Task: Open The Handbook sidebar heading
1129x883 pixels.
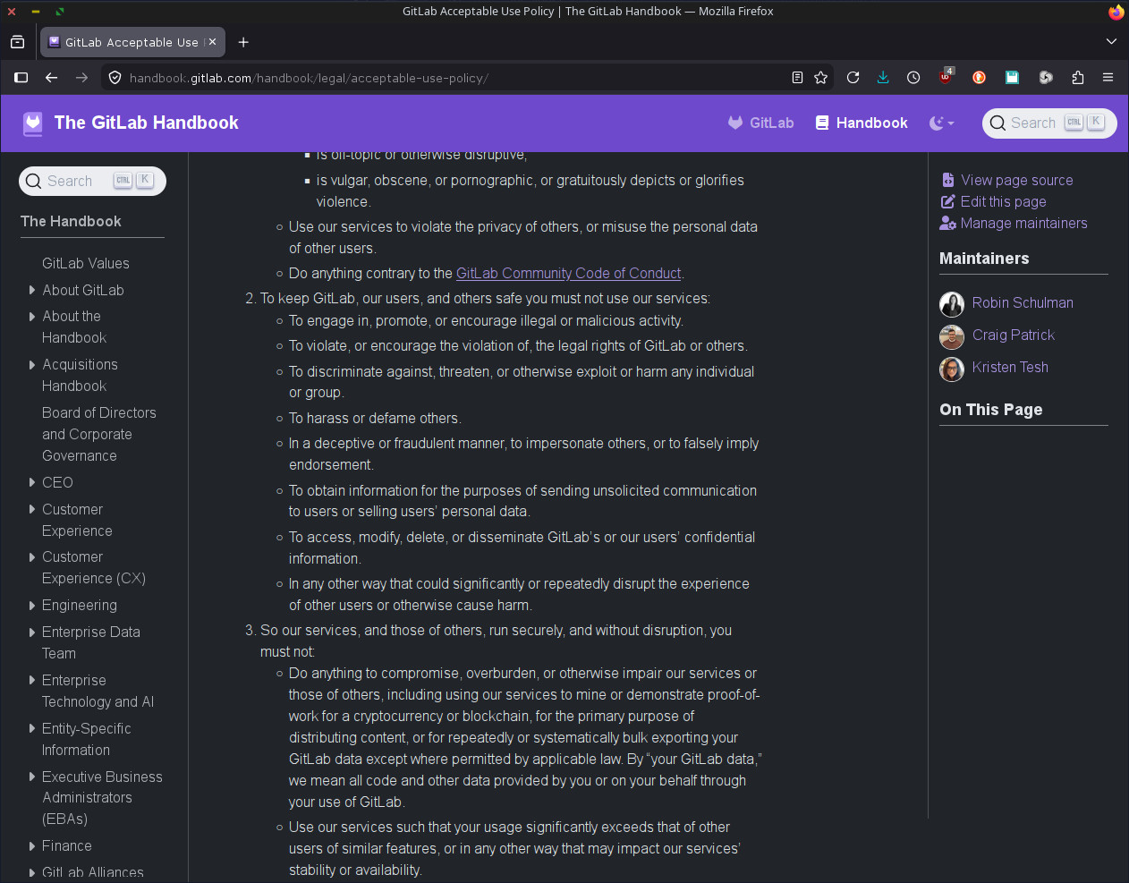Action: click(71, 221)
